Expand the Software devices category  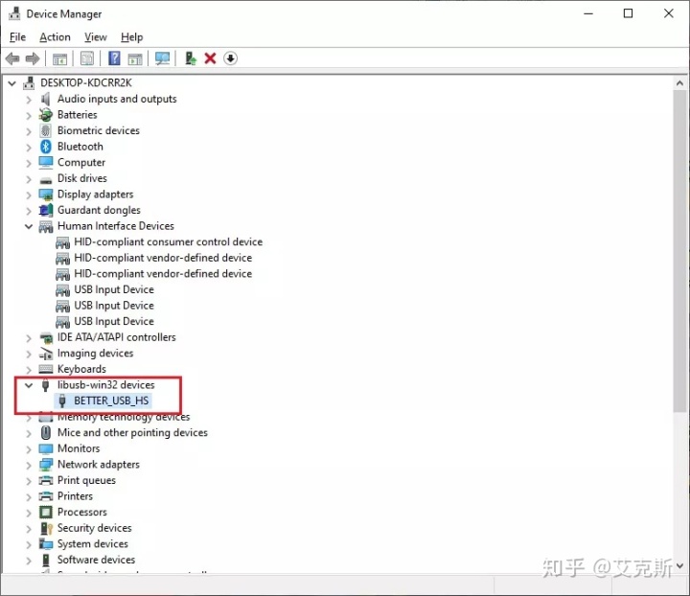[x=29, y=561]
